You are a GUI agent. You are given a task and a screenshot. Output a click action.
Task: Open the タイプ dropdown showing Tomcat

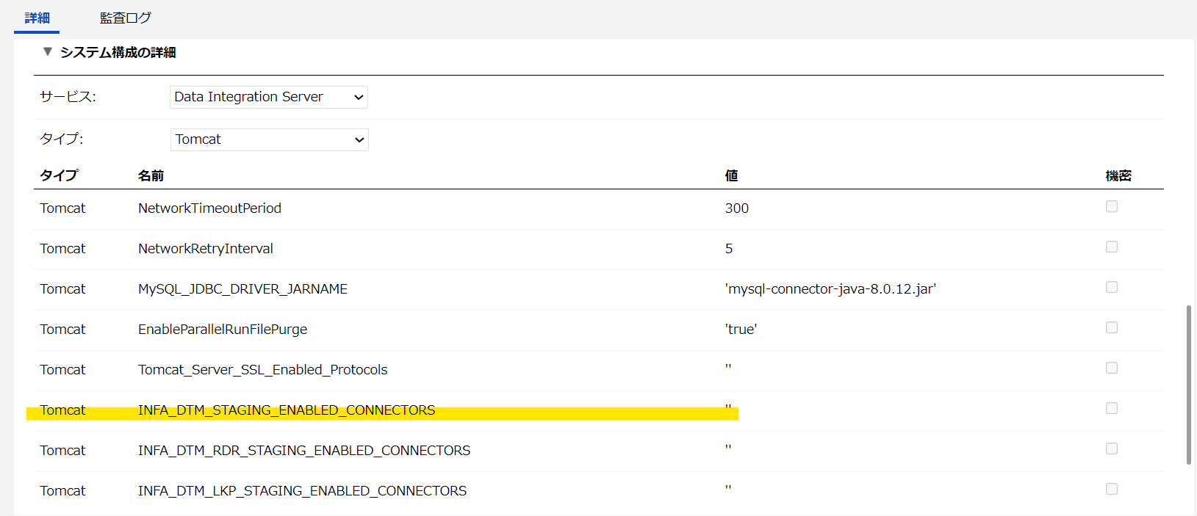270,139
